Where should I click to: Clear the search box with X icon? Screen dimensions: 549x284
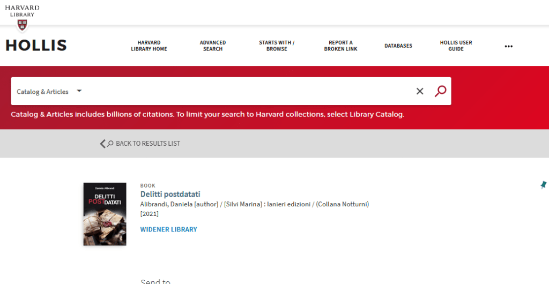(420, 92)
